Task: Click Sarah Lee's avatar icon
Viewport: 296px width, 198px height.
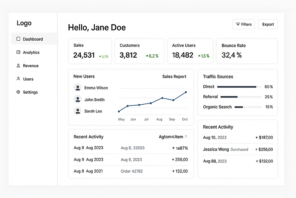Action: [77, 111]
